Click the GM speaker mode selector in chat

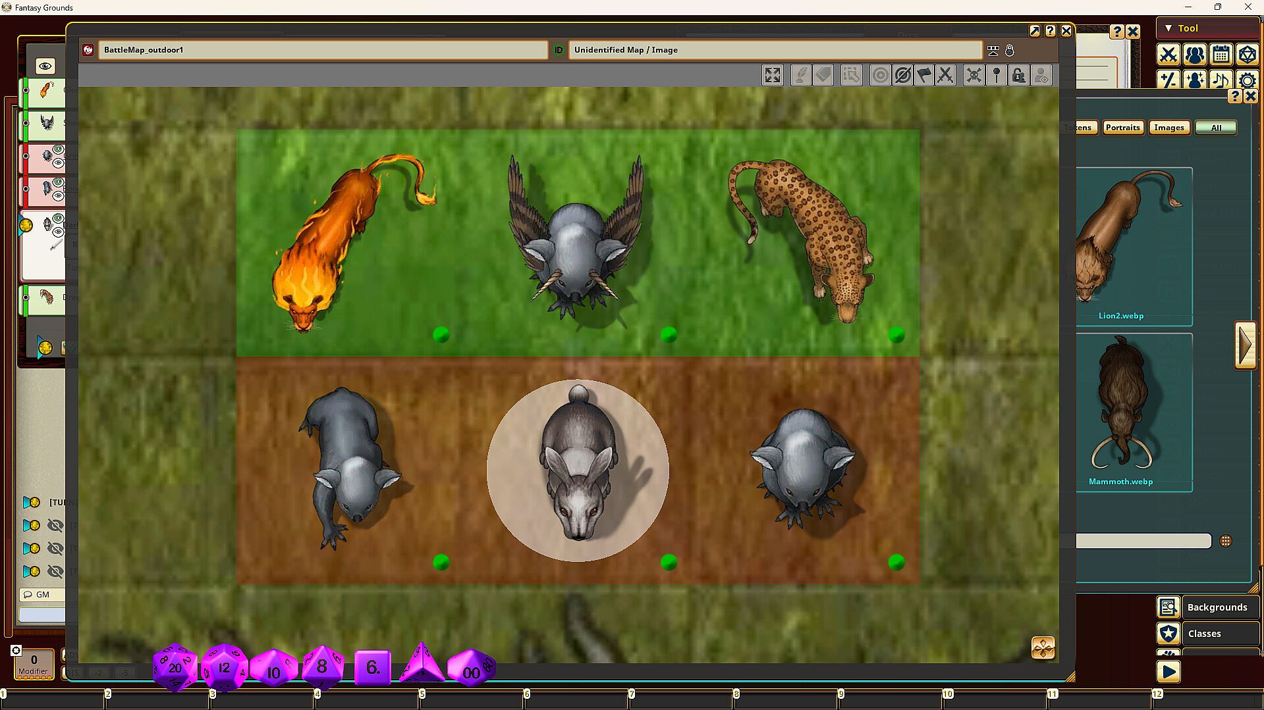[43, 595]
